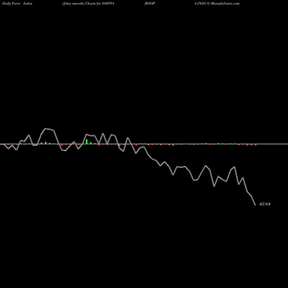Click the 'MunafaSutra.com' label in the header

[225, 3]
